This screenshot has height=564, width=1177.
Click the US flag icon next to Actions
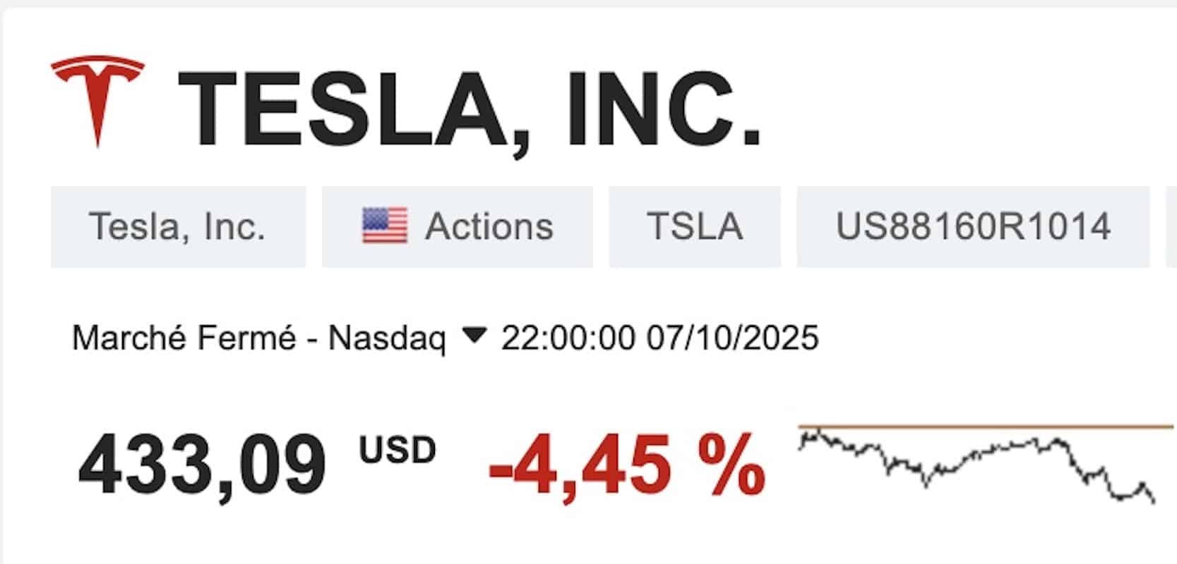click(x=385, y=226)
